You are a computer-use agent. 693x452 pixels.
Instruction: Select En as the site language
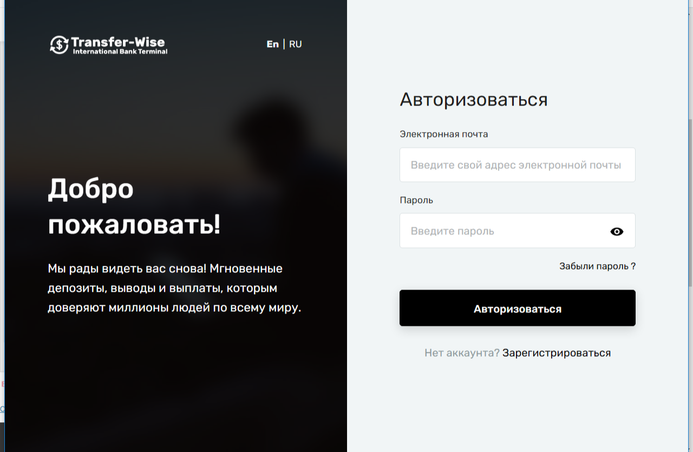273,44
